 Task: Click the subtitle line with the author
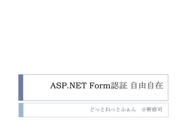[x=126, y=110]
